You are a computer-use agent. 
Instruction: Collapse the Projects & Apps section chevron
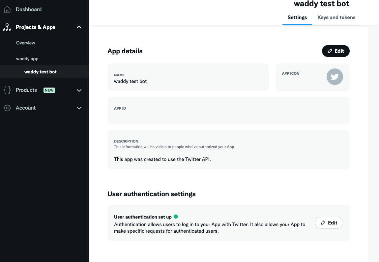click(79, 27)
